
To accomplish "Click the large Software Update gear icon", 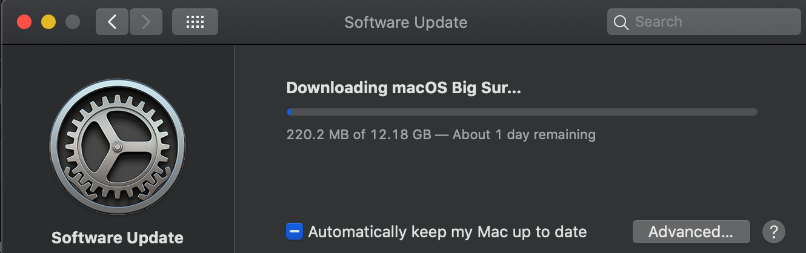I will tap(118, 147).
